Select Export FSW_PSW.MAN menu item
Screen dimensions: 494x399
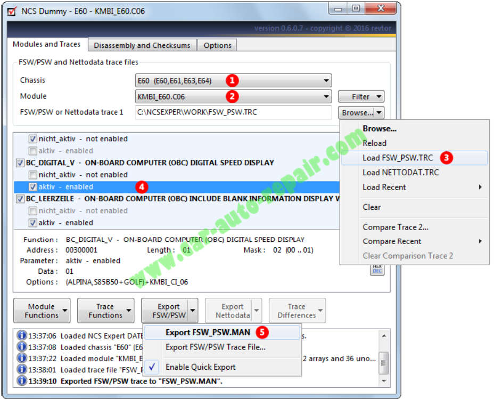pyautogui.click(x=222, y=332)
